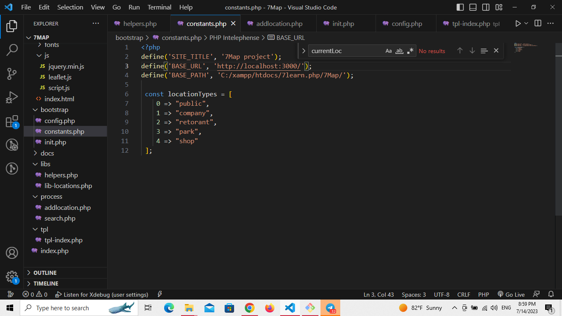Open the Terminal menu
Screen dimensions: 562x316
click(160, 7)
